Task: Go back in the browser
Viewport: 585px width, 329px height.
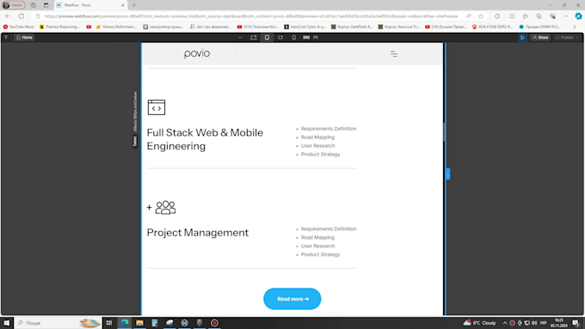Action: [x=8, y=16]
